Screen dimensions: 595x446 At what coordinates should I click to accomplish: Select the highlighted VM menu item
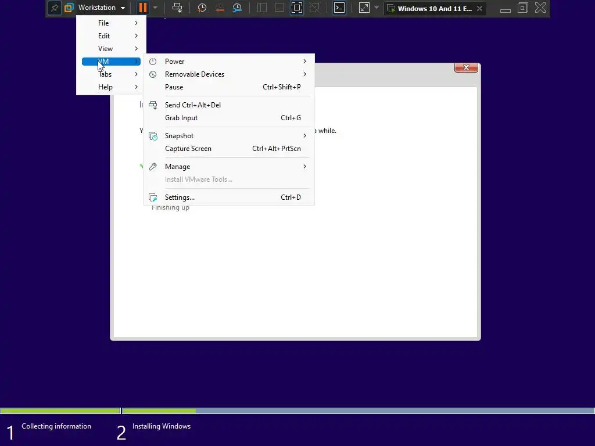coord(111,62)
